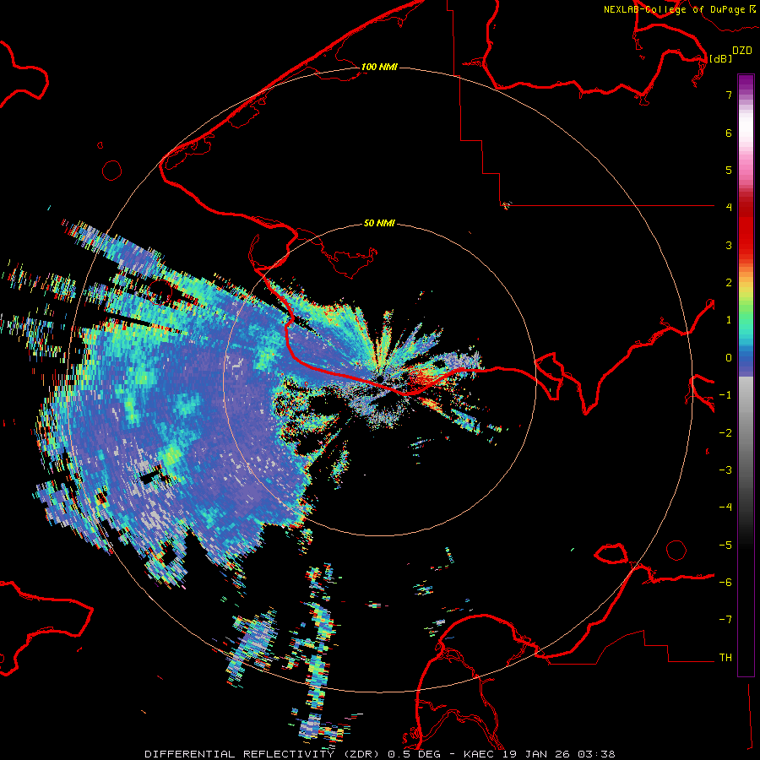Click the TH threshold label on scale
760x760 pixels.
point(725,658)
